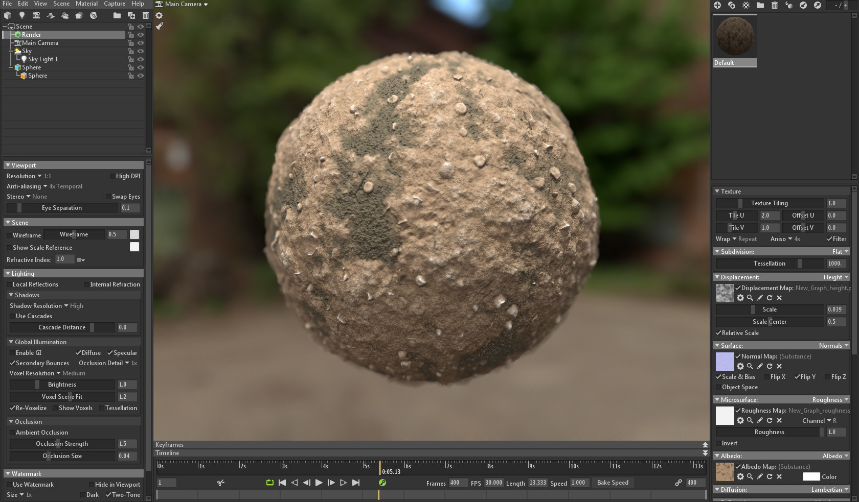Open the Capture menu

point(114,4)
